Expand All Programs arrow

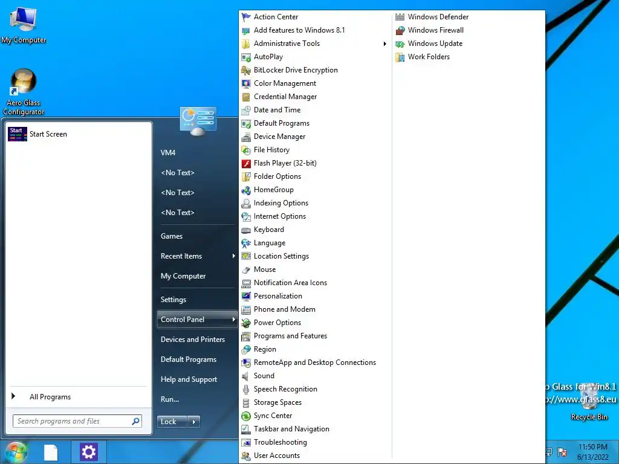13,396
